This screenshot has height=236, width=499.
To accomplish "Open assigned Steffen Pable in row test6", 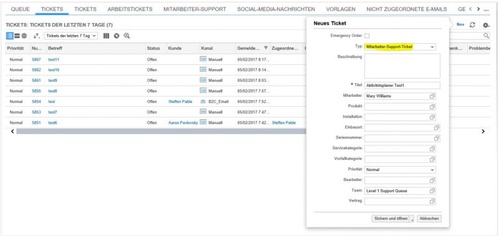I will [x=284, y=122].
